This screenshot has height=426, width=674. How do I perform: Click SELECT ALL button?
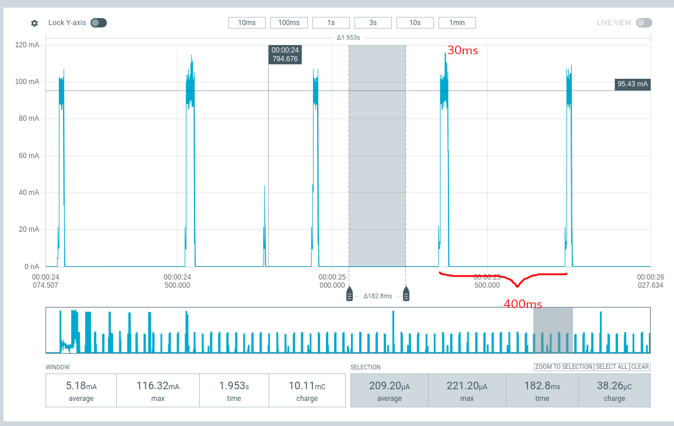click(612, 366)
